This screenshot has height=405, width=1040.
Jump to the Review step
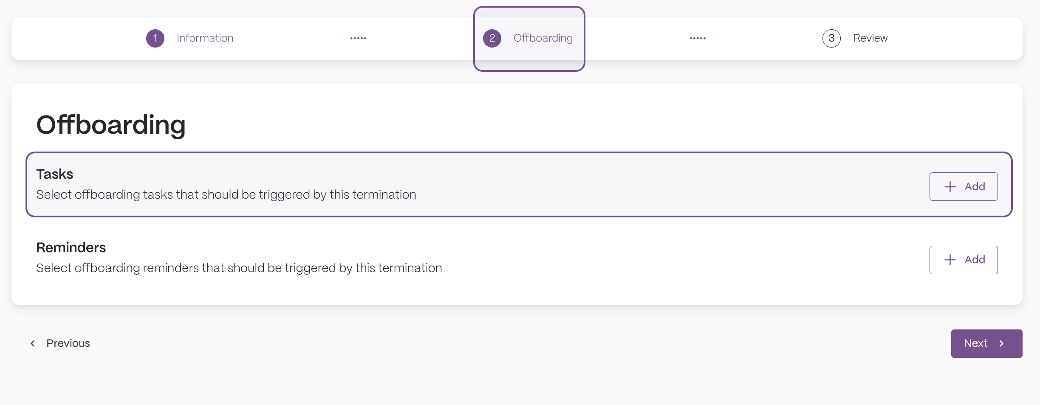click(855, 38)
